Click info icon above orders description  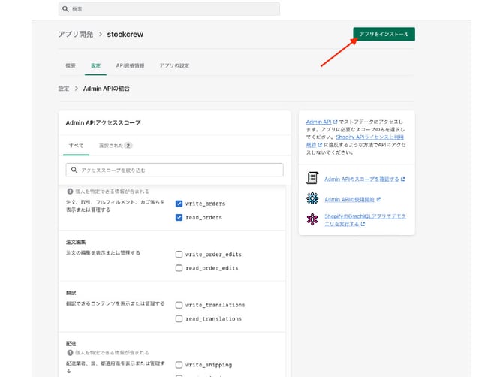tap(70, 192)
